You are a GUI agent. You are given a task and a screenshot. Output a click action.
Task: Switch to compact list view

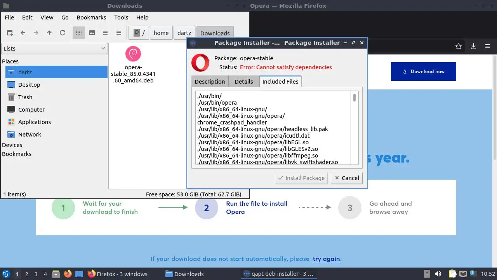[105, 33]
